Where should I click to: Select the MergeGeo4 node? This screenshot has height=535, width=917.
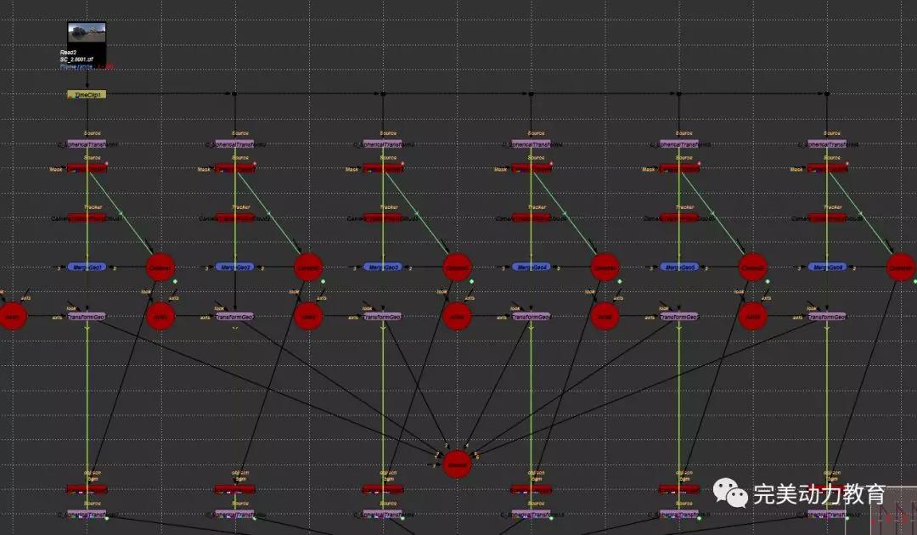click(532, 267)
